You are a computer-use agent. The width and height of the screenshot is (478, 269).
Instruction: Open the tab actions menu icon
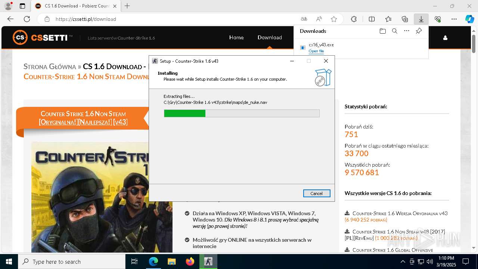22,6
